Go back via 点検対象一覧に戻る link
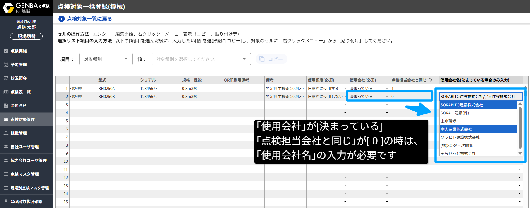Screen dimensions: 530x208 89,19
